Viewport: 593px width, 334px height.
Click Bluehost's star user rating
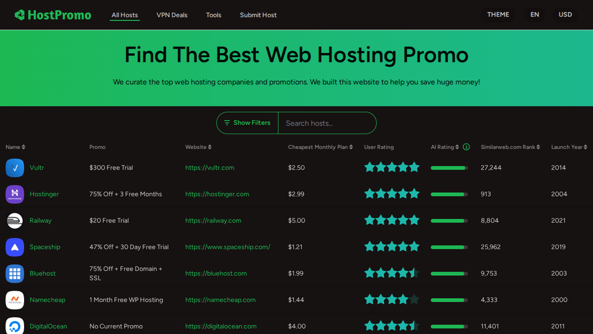pos(392,273)
